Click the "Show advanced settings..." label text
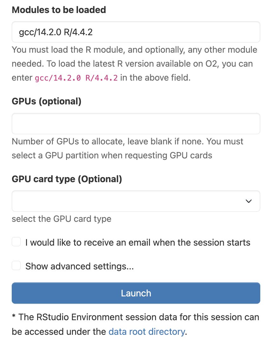The width and height of the screenshot is (272, 344). point(80,266)
